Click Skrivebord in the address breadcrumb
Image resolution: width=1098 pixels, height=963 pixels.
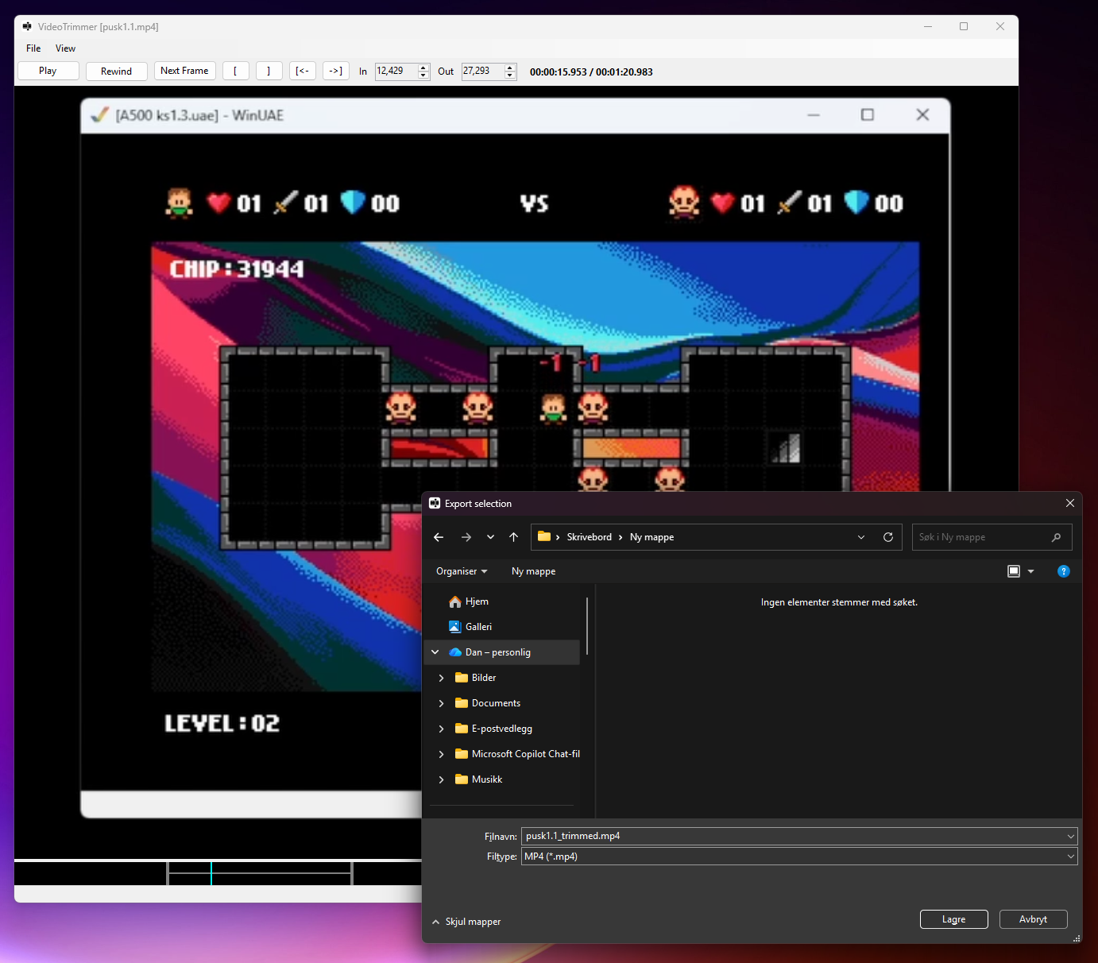point(590,537)
